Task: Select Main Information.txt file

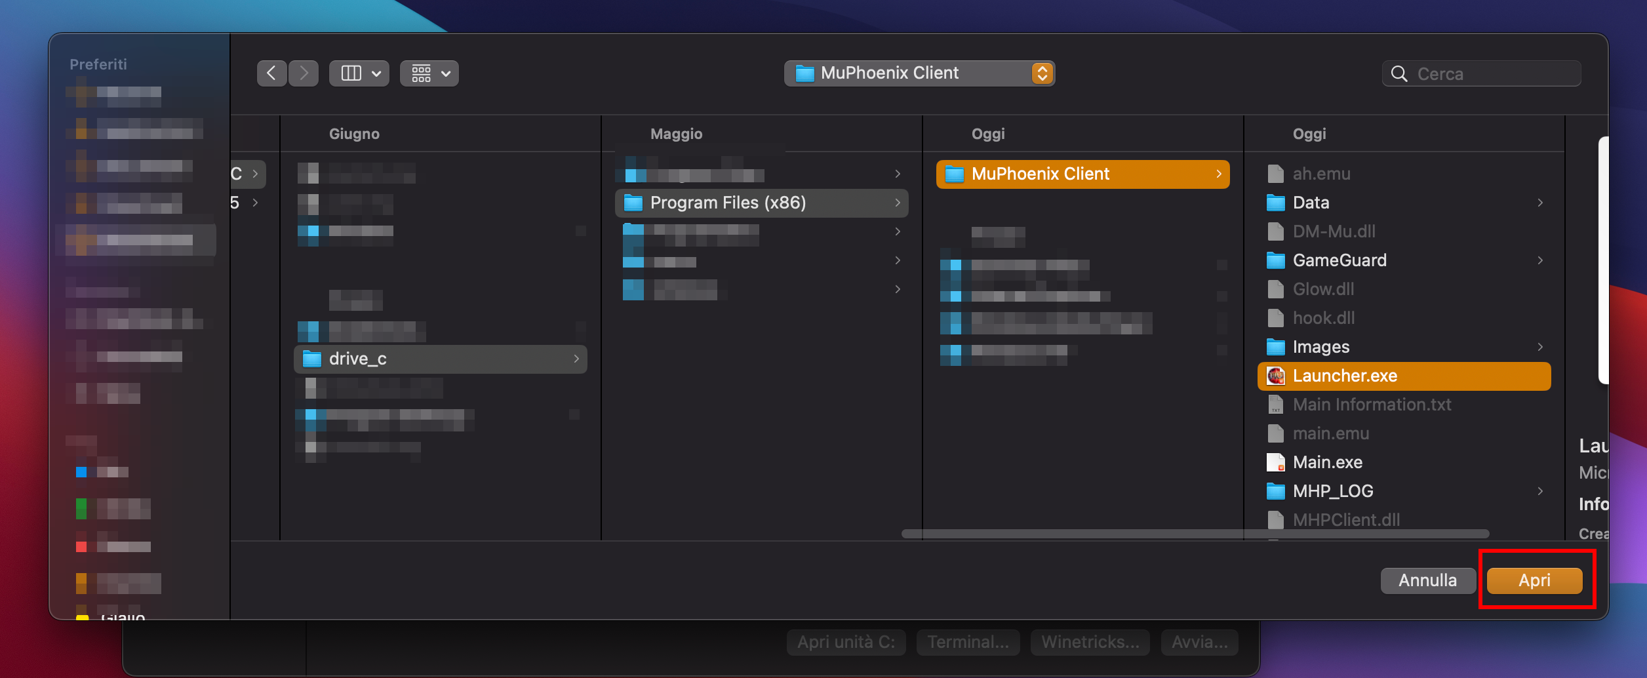Action: pyautogui.click(x=1404, y=405)
